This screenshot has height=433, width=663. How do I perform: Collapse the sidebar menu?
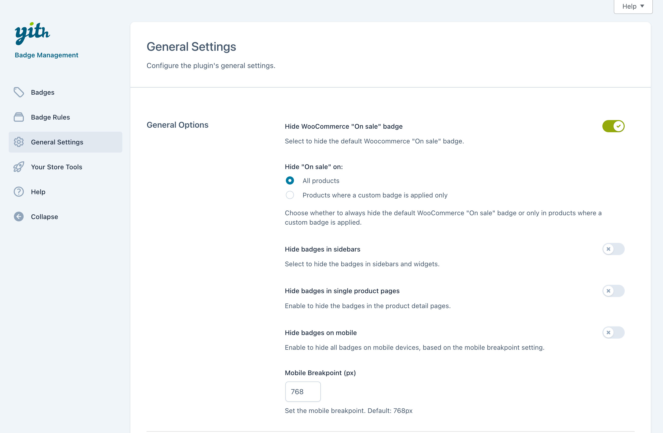(x=44, y=217)
